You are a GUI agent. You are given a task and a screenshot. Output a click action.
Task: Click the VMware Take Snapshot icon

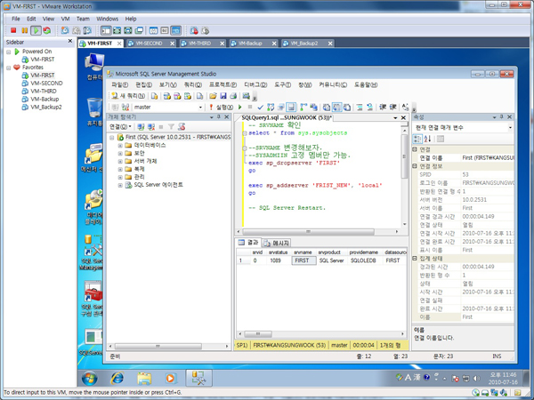tap(65, 30)
